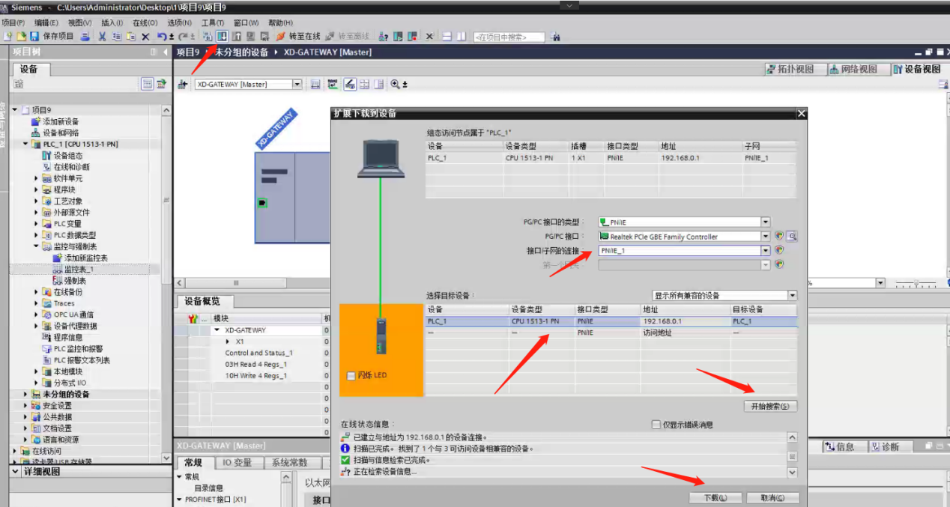
Task: Click the Download to device toolbar icon
Action: pos(222,36)
